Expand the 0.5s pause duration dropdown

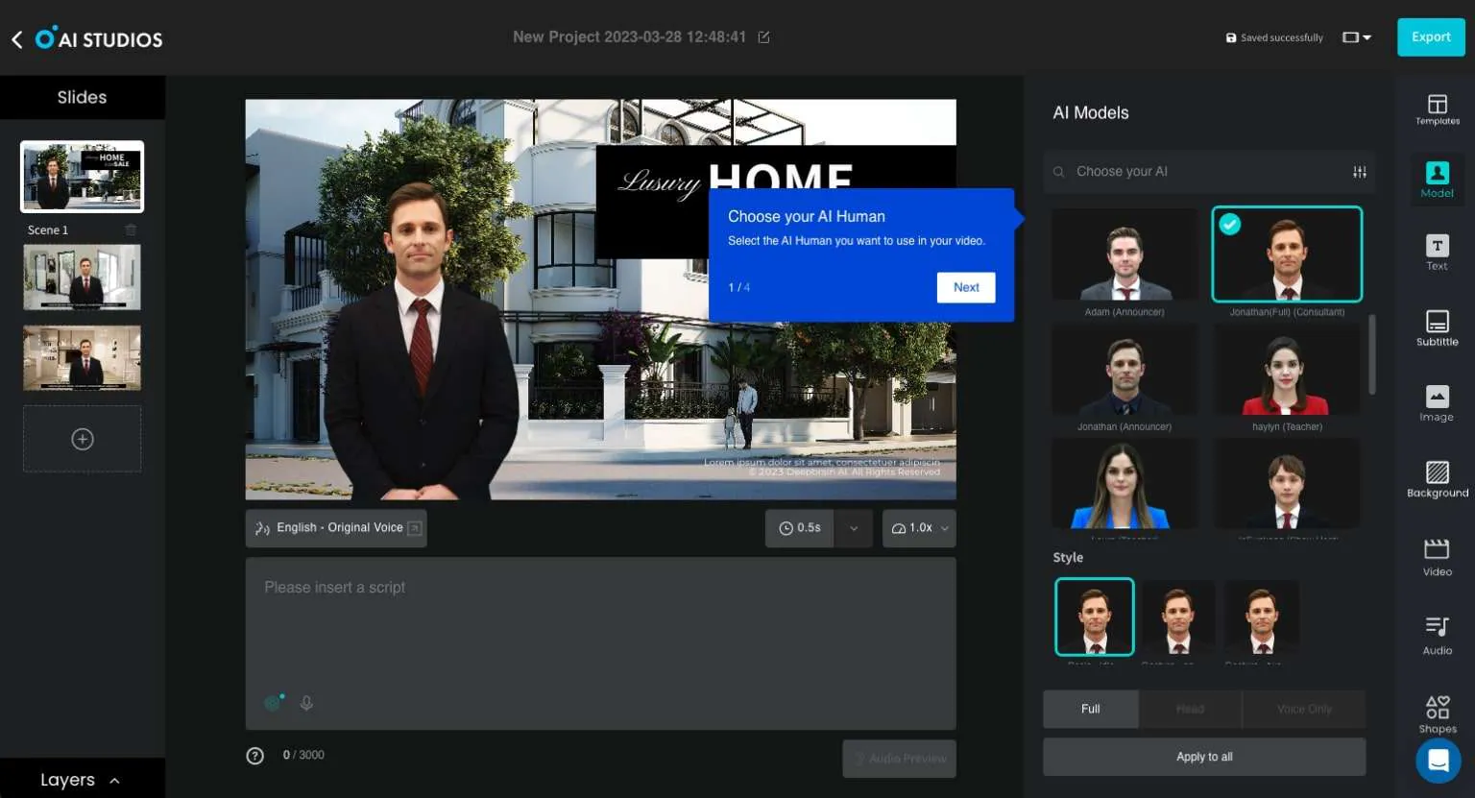853,528
